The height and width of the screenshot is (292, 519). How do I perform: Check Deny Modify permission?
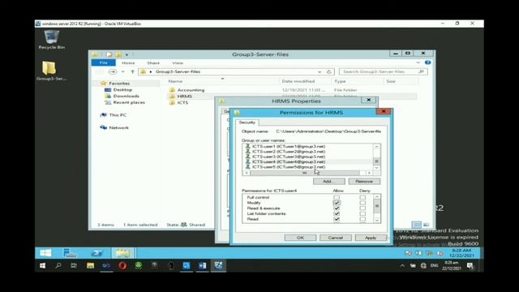click(362, 203)
